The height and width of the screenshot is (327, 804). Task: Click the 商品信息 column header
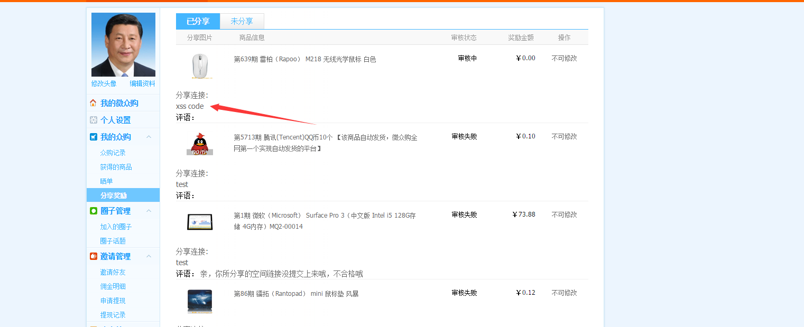coord(252,38)
